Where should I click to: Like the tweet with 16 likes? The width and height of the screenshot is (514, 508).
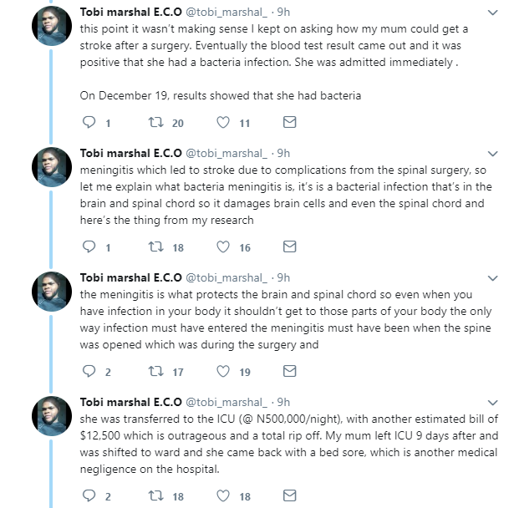(223, 247)
